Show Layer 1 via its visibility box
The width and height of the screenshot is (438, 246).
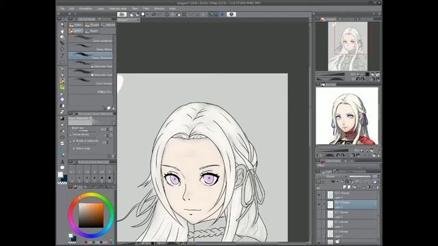pos(319,234)
